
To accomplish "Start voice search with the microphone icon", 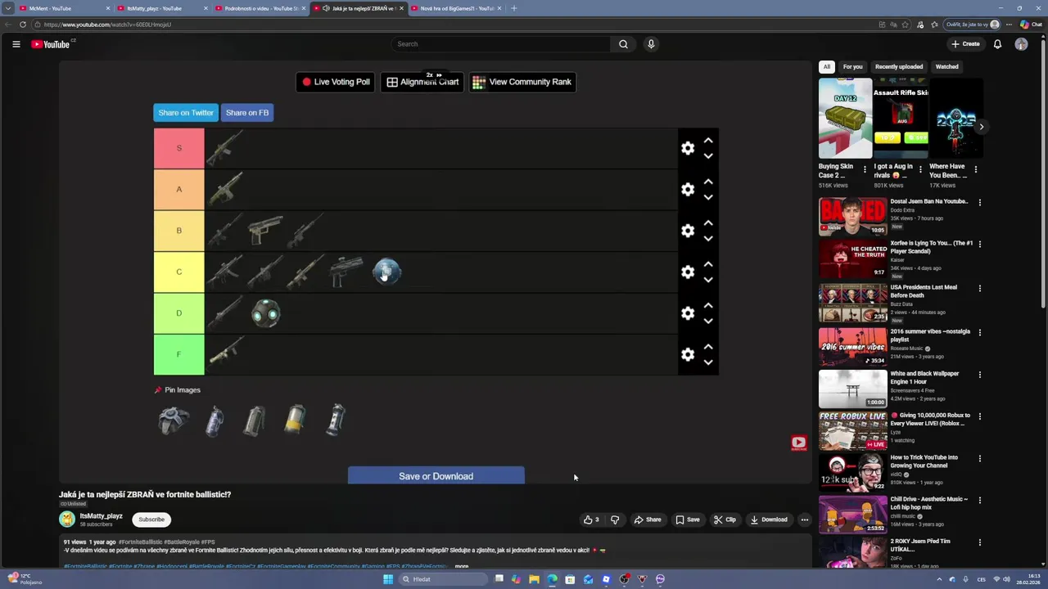I will [x=651, y=44].
